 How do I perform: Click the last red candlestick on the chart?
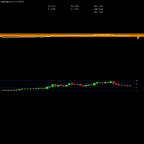pos(130,86)
